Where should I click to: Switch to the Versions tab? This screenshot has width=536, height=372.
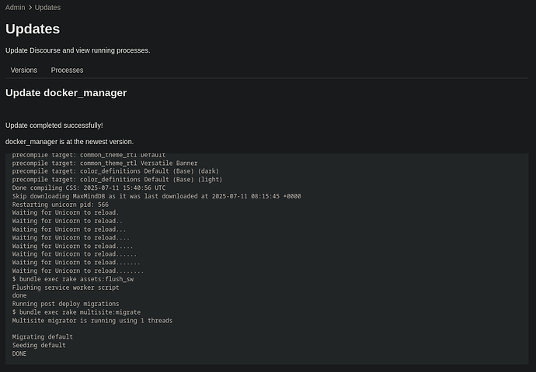(x=24, y=71)
